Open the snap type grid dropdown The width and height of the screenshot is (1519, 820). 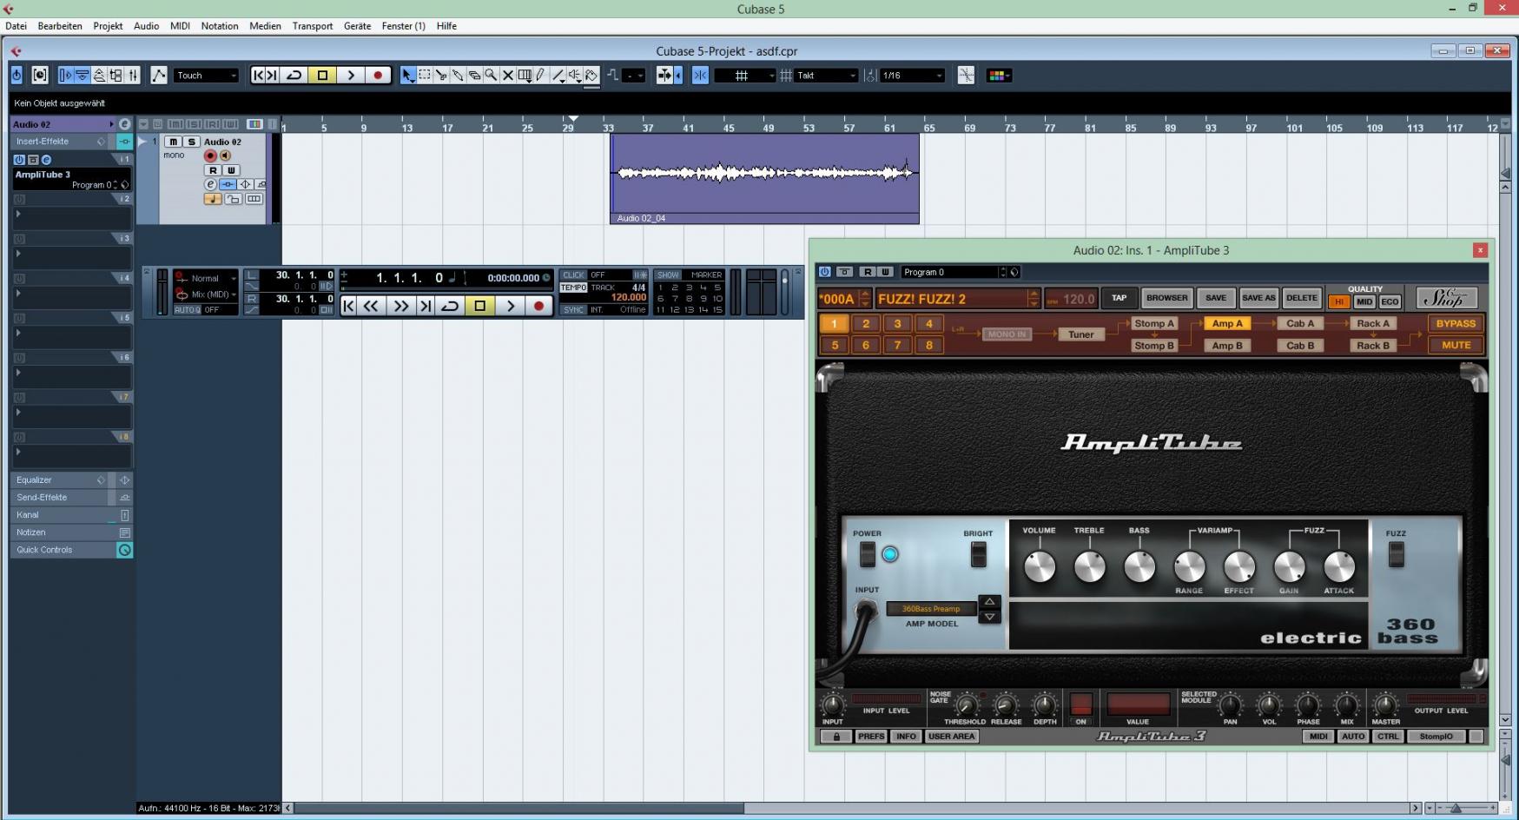(x=745, y=76)
